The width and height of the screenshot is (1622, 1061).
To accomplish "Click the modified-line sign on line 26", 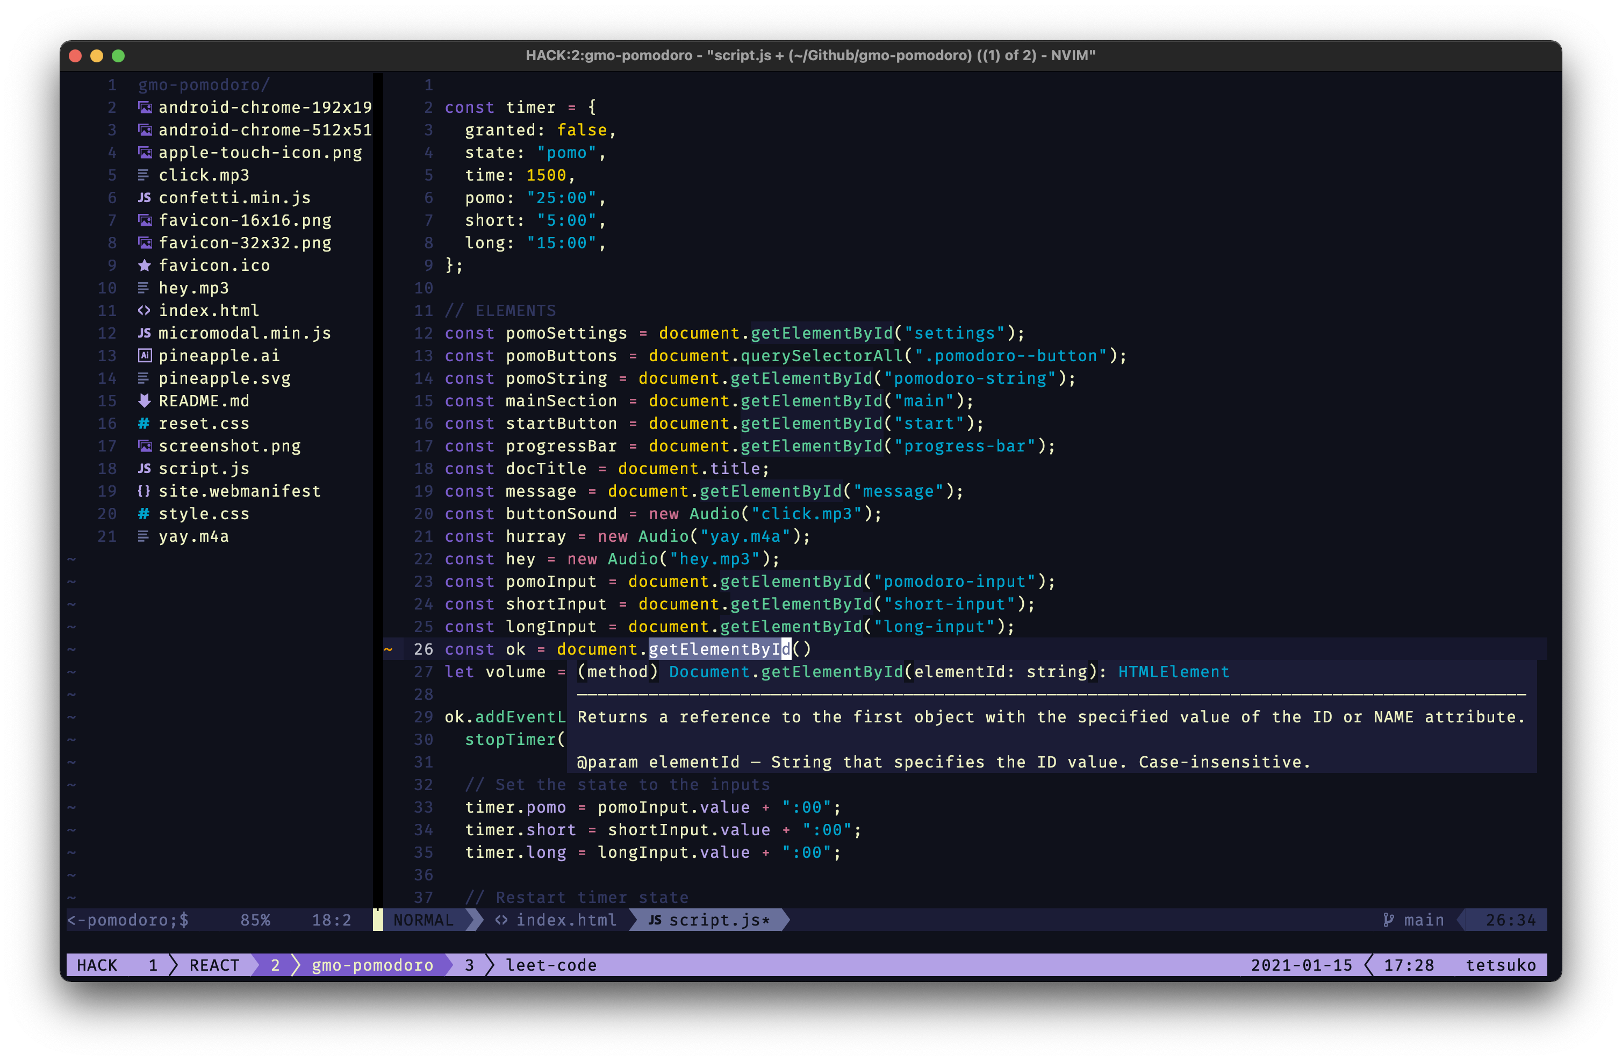I will coord(389,649).
